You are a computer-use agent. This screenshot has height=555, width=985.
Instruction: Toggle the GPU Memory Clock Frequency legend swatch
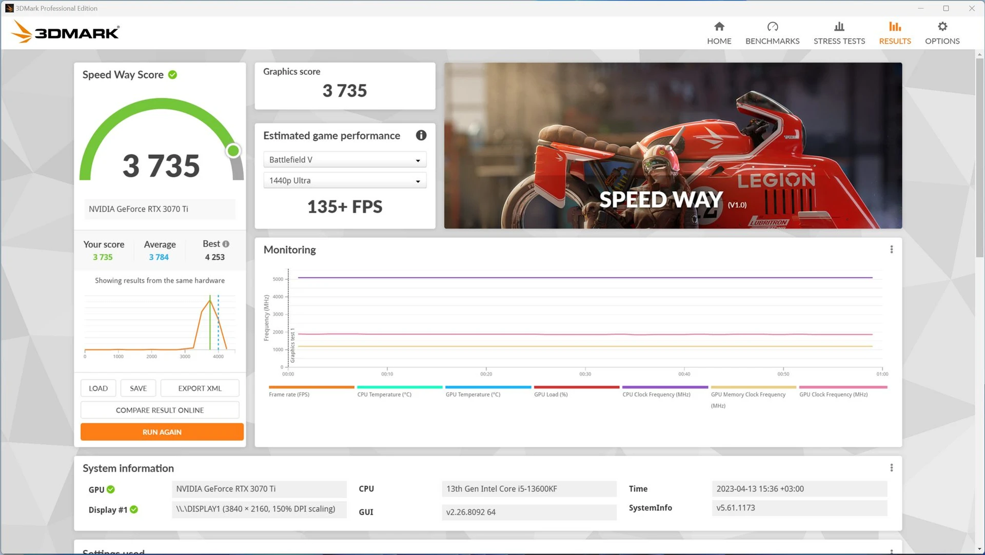753,387
